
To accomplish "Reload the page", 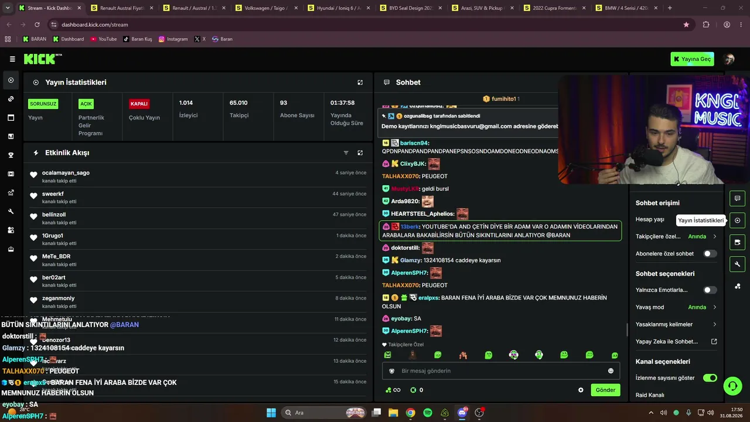I will pyautogui.click(x=37, y=25).
